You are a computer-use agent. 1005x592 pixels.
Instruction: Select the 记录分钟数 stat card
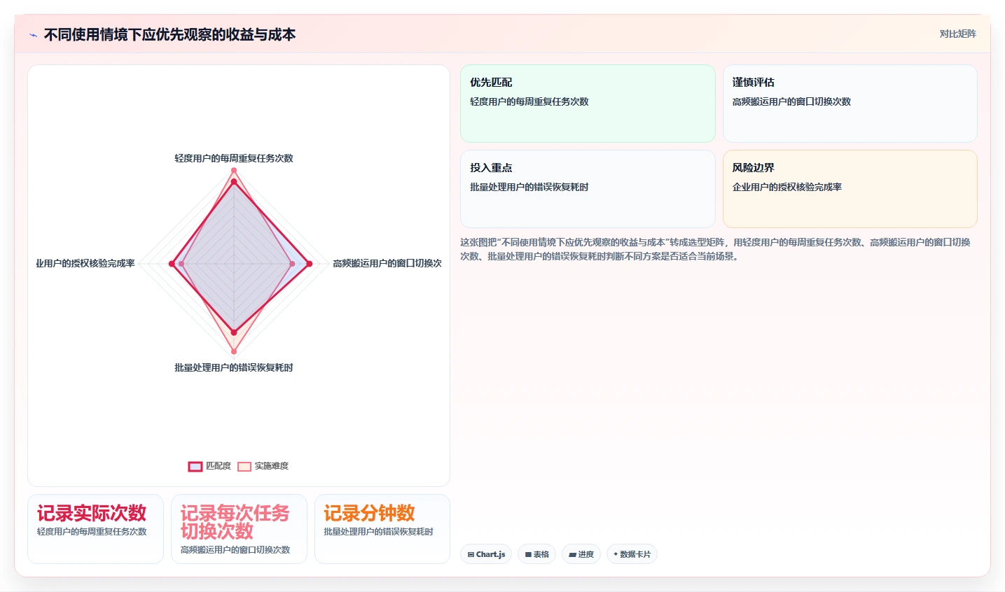pos(382,529)
